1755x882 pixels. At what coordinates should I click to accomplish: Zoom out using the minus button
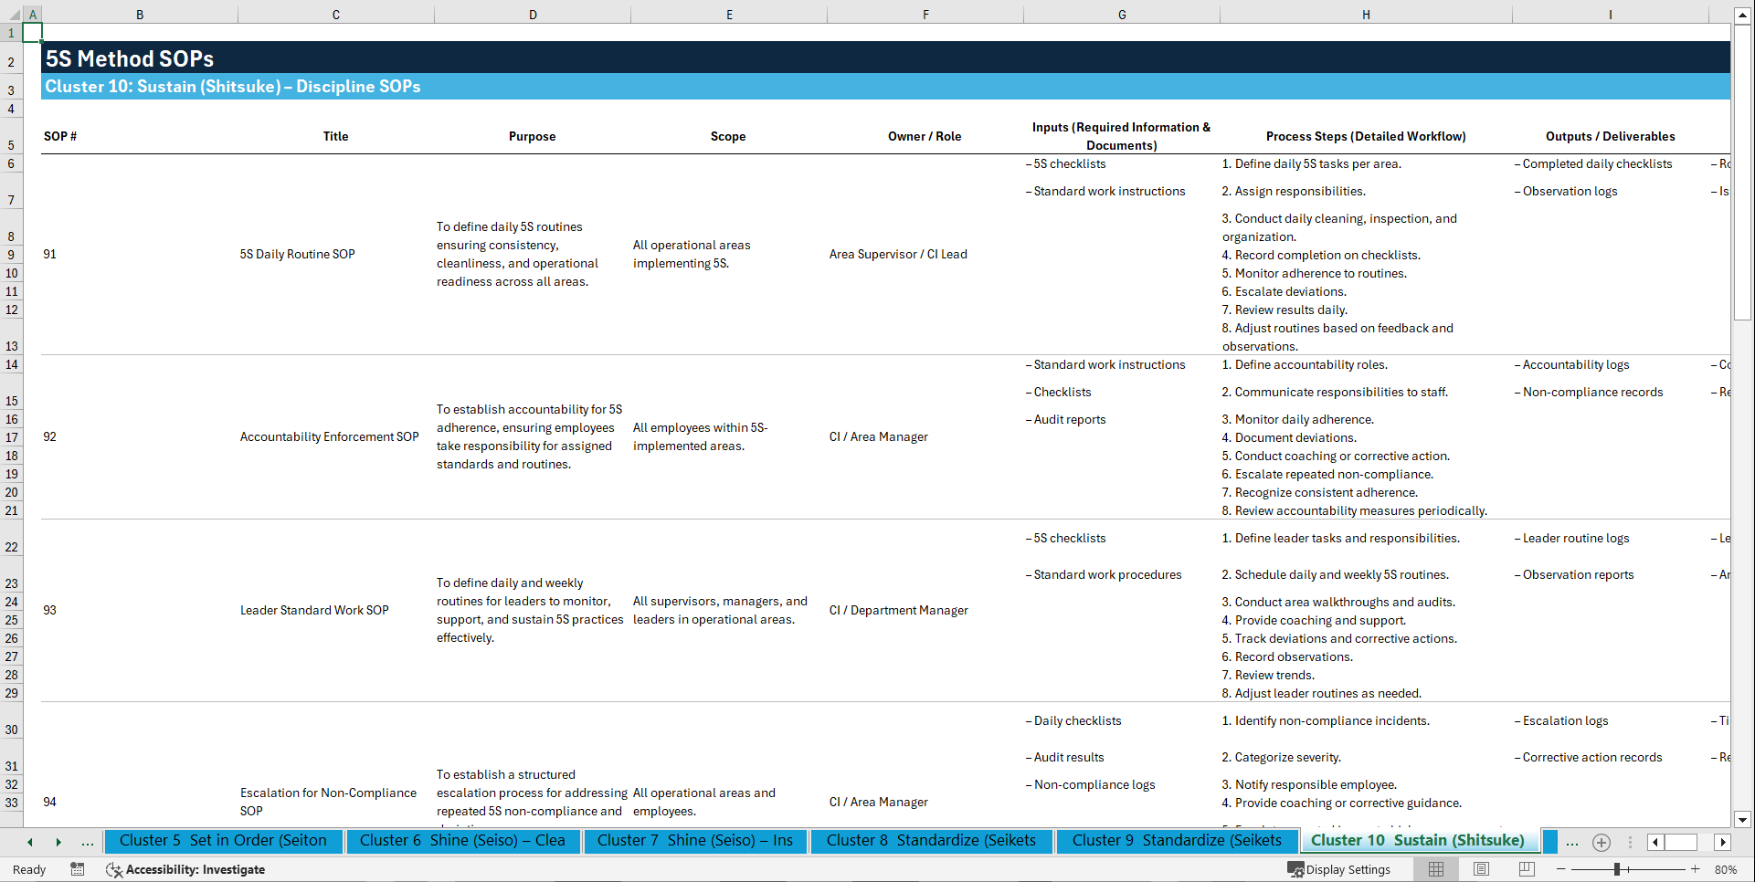[x=1560, y=869]
